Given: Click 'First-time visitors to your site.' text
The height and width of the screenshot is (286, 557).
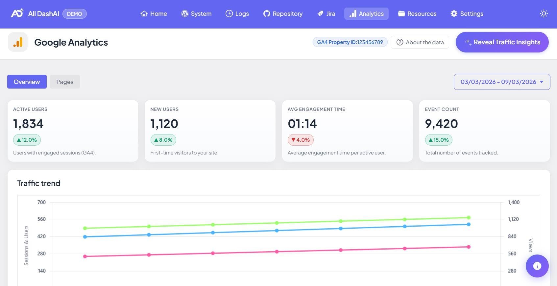Looking at the screenshot, I should coord(184,153).
